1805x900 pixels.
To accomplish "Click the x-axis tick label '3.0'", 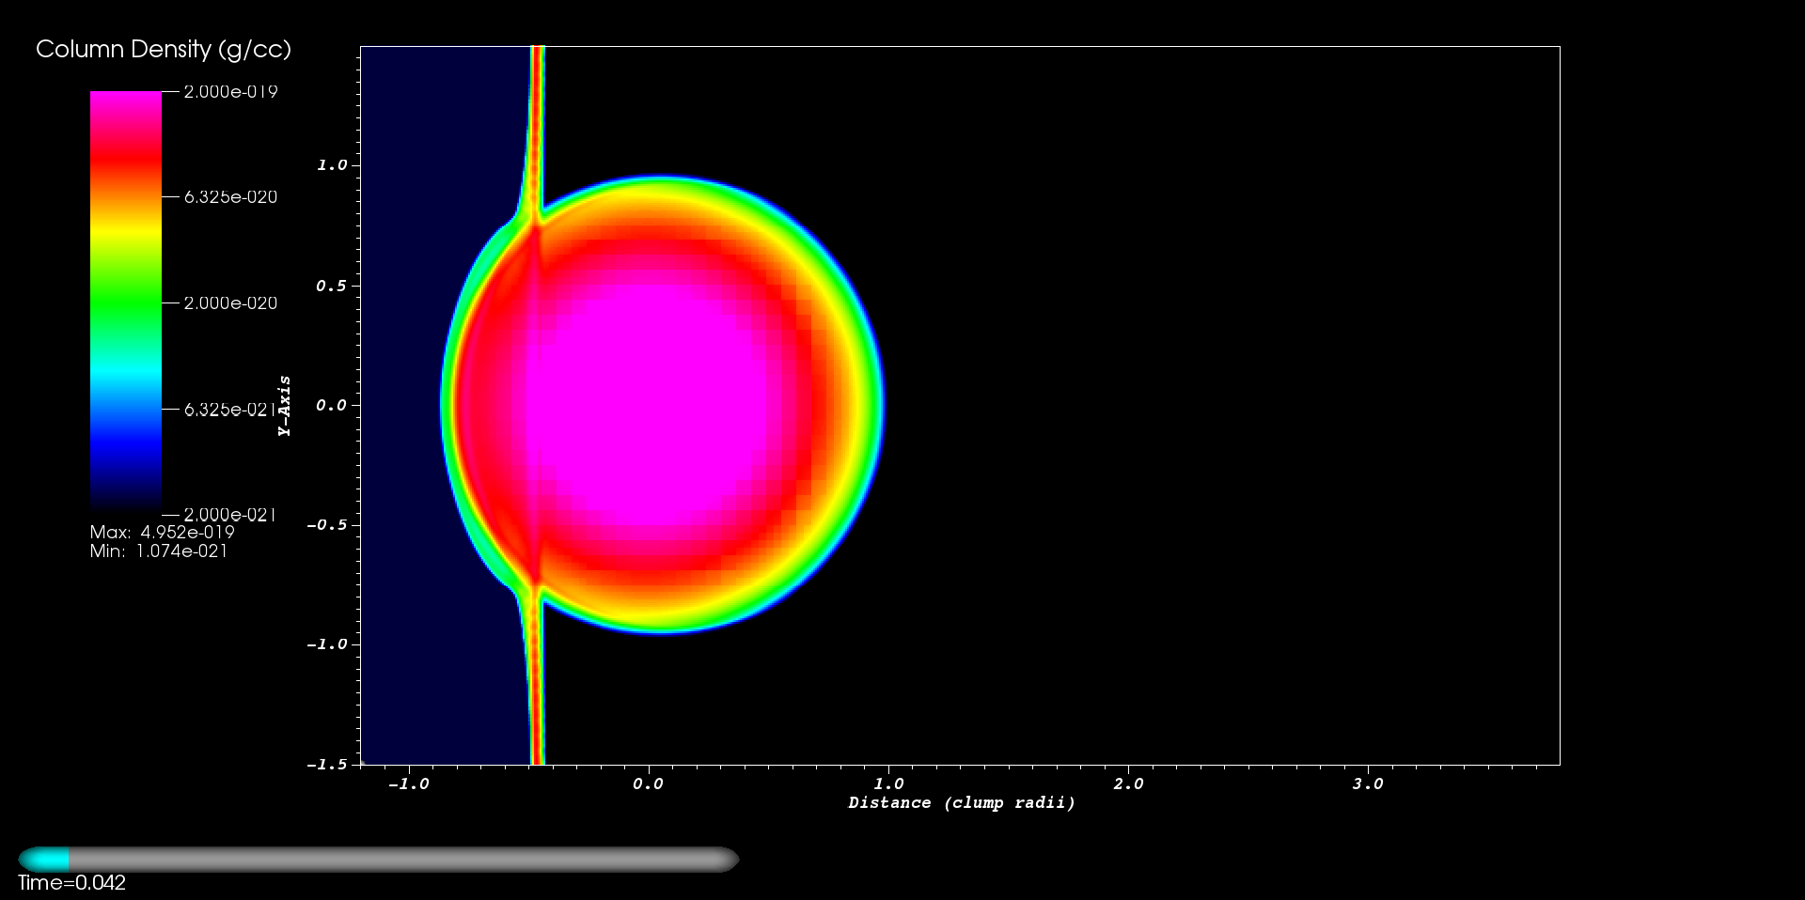I will 1368,784.
